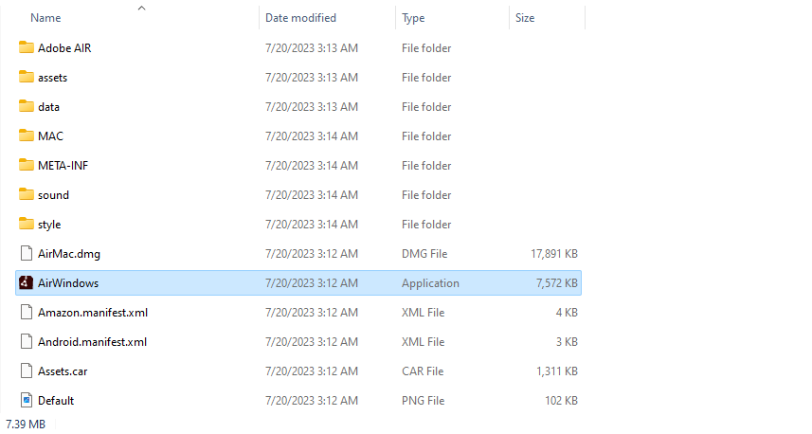Click the Adobe AIR folder icon

tap(26, 48)
